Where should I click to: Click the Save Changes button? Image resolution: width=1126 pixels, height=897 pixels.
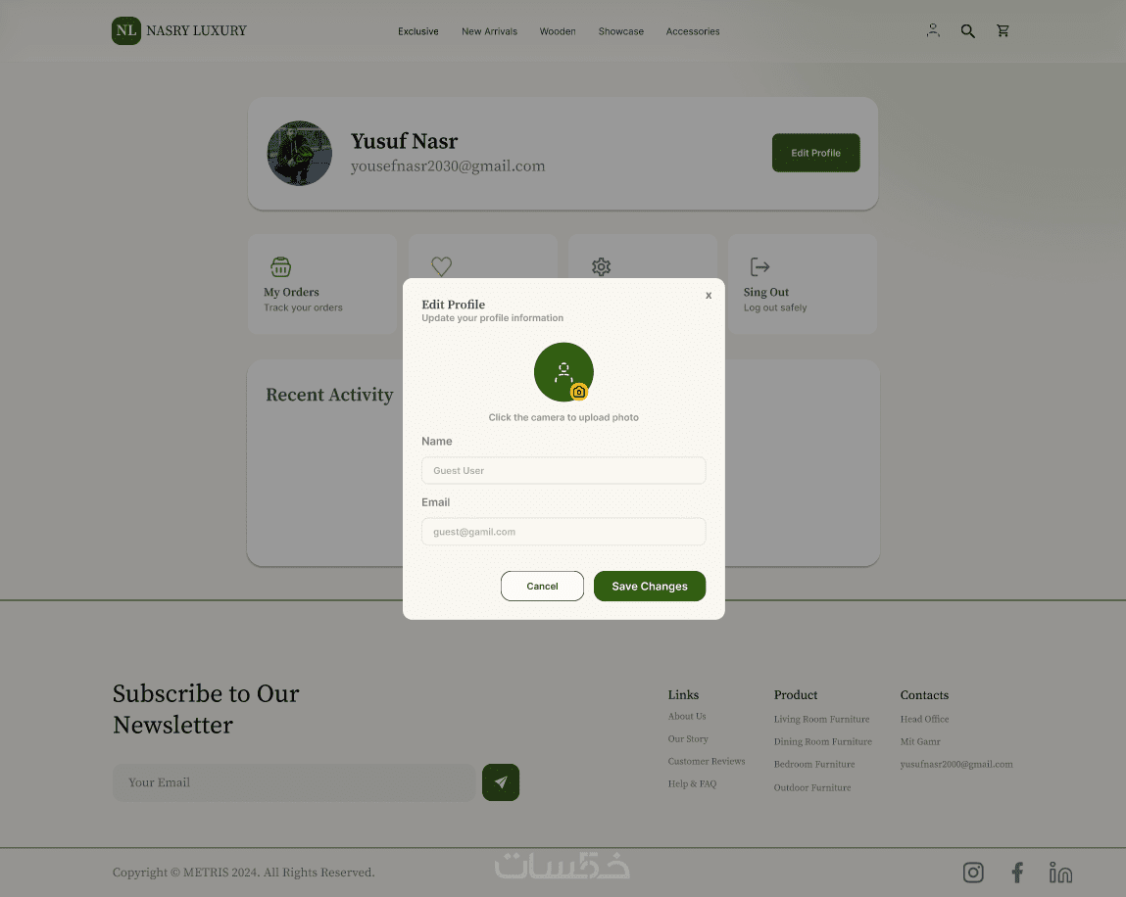coord(650,587)
